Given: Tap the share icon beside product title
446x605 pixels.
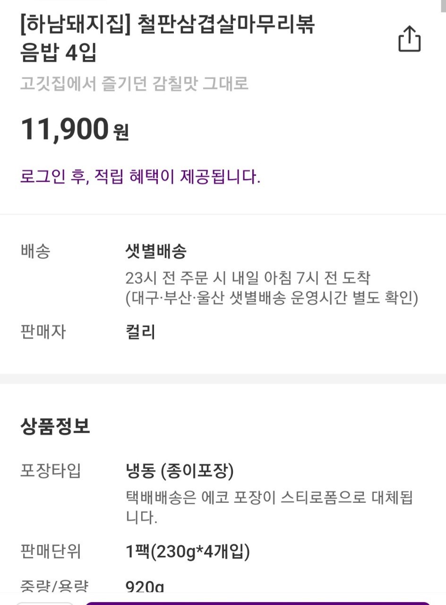Looking at the screenshot, I should [x=409, y=39].
